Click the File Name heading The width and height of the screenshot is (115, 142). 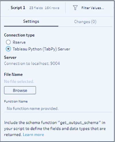pyautogui.click(x=13, y=75)
